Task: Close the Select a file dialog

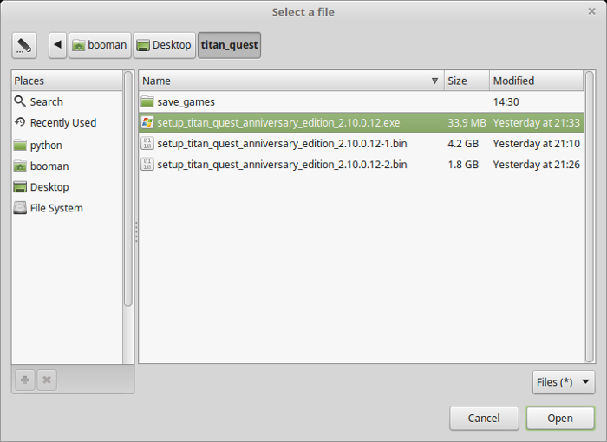Action: click(x=591, y=11)
